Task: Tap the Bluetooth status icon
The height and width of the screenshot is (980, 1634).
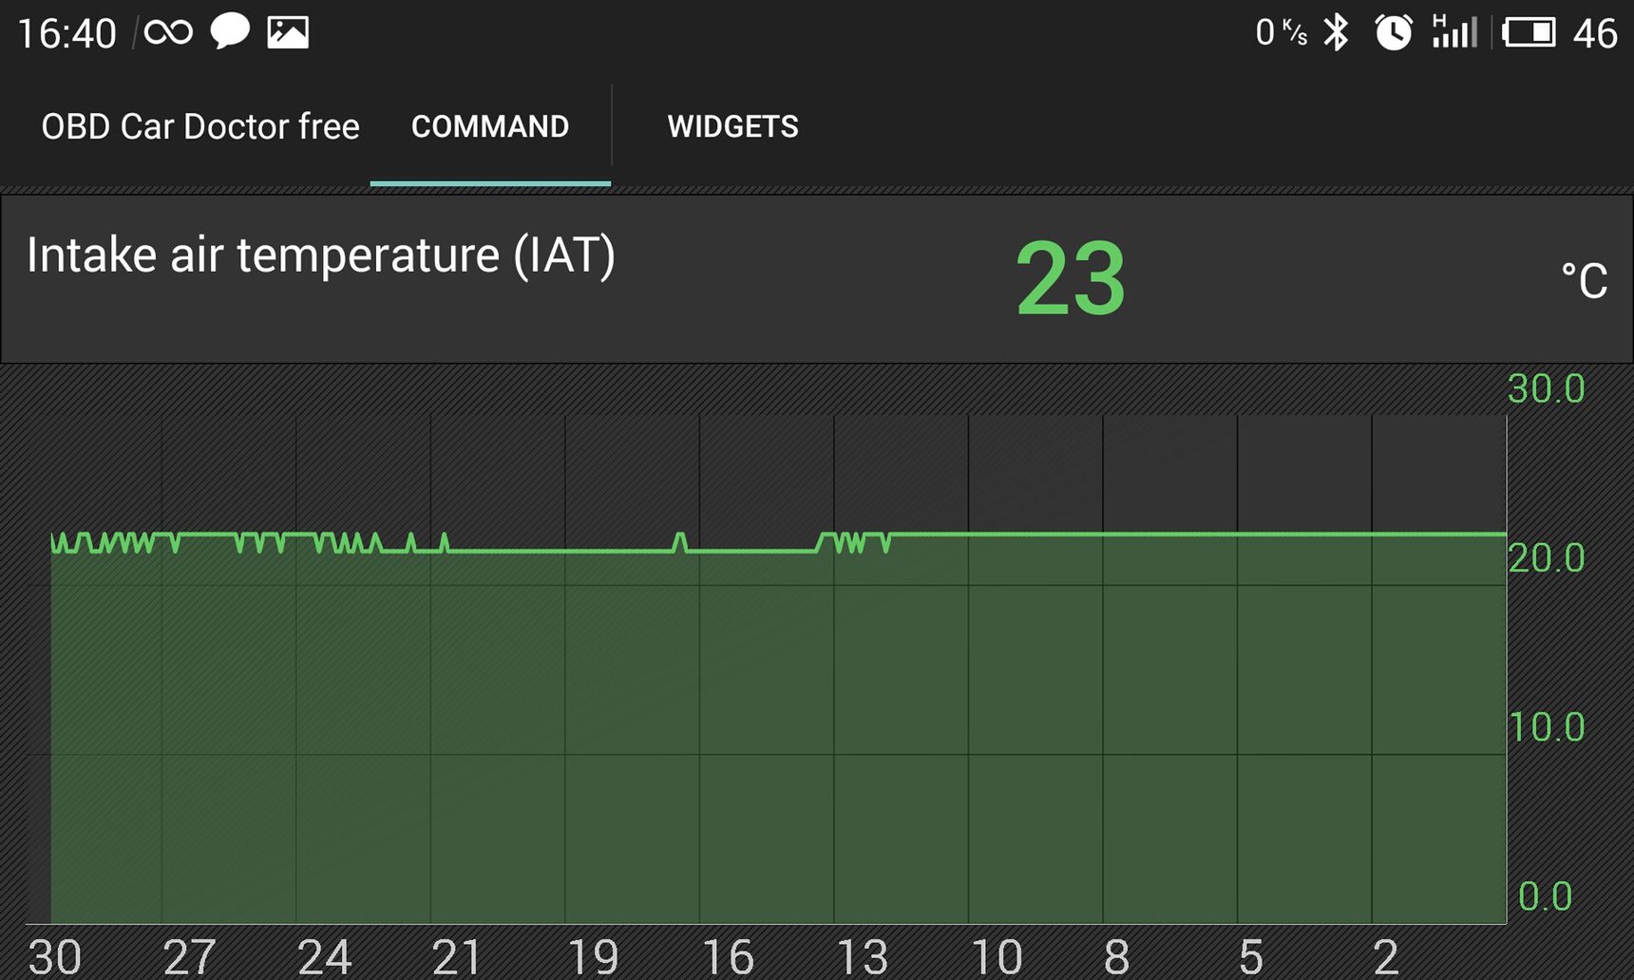Action: (x=1337, y=32)
